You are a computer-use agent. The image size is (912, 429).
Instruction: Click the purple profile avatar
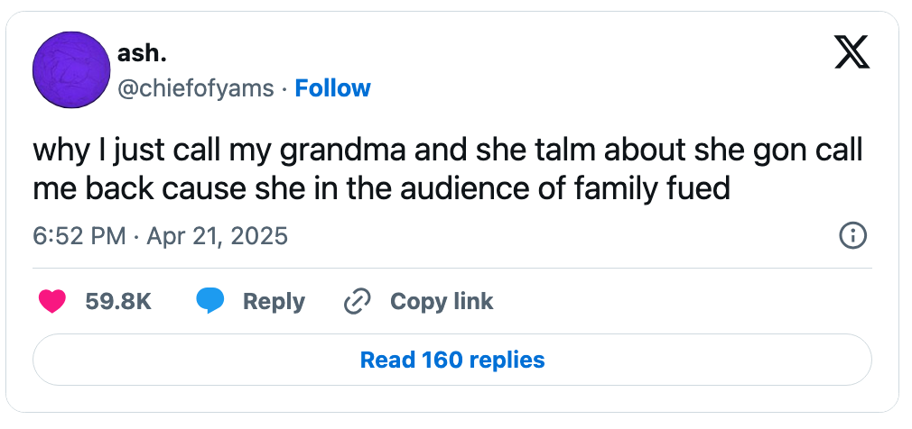point(70,70)
